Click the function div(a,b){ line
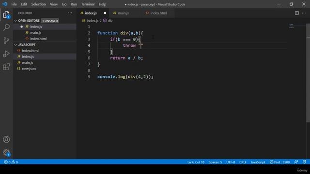Viewport: 310px width, 174px height. point(120,33)
